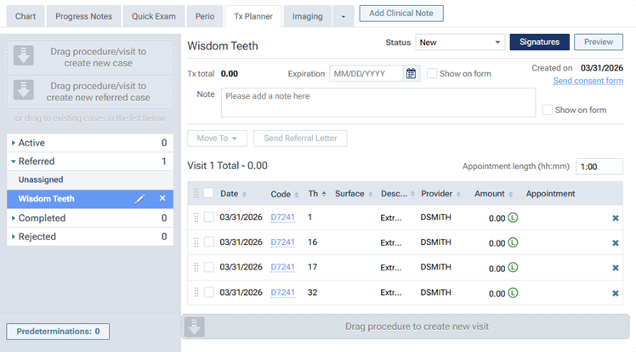Open the expiration date calendar picker
This screenshot has height=352, width=636.
(412, 74)
